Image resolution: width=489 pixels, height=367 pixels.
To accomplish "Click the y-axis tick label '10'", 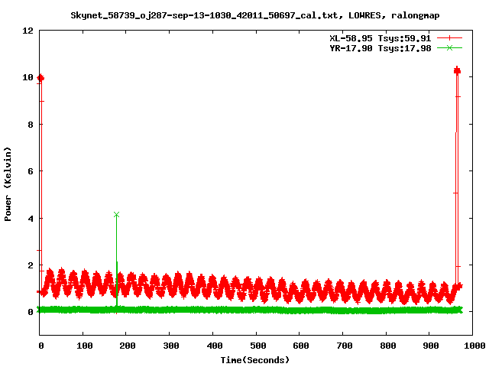I will click(x=28, y=77).
